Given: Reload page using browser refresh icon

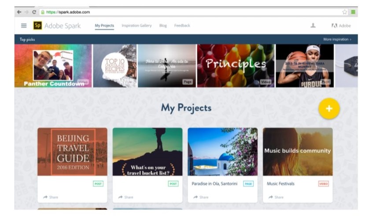Looking at the screenshot, I should click(34, 12).
